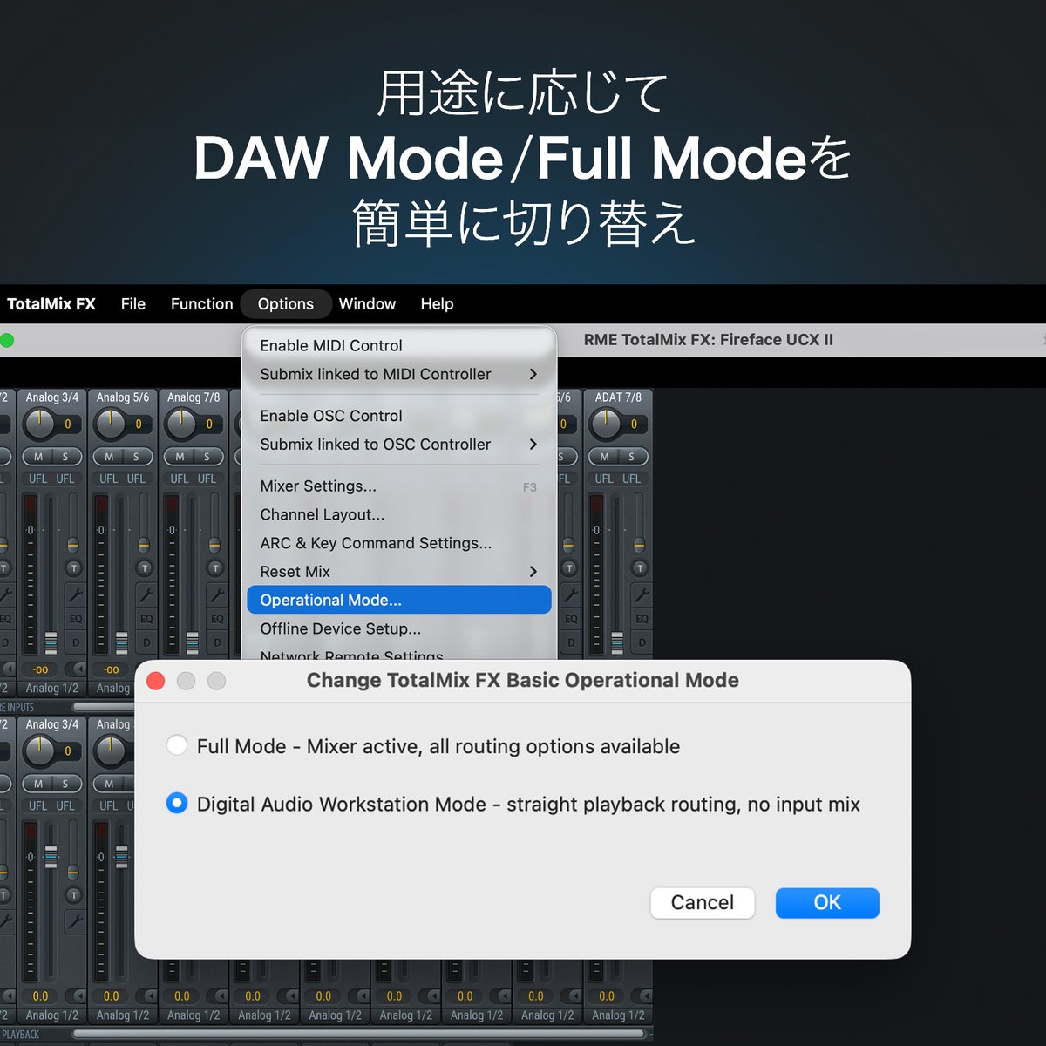Solo the Analog 7/8 channel

tap(207, 457)
